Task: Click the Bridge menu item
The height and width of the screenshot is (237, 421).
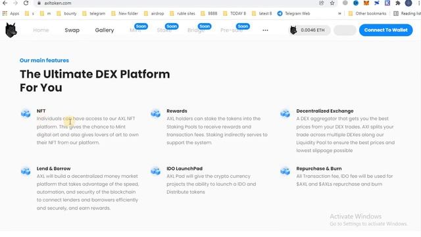Action: (x=196, y=30)
